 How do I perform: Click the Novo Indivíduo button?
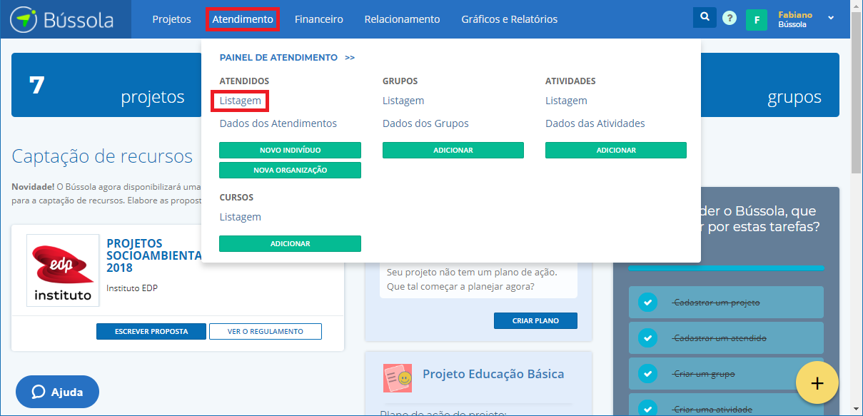[290, 151]
